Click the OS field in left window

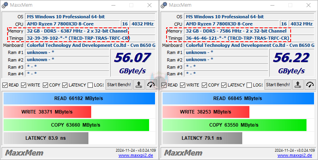[90, 17]
